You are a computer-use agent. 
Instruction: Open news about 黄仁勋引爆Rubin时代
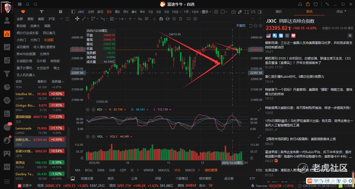click(294, 76)
